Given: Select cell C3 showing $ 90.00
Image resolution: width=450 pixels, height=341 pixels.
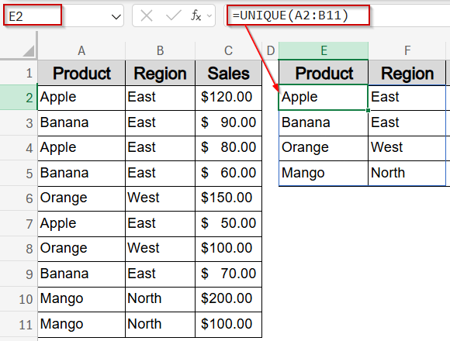Looking at the screenshot, I should (x=228, y=123).
